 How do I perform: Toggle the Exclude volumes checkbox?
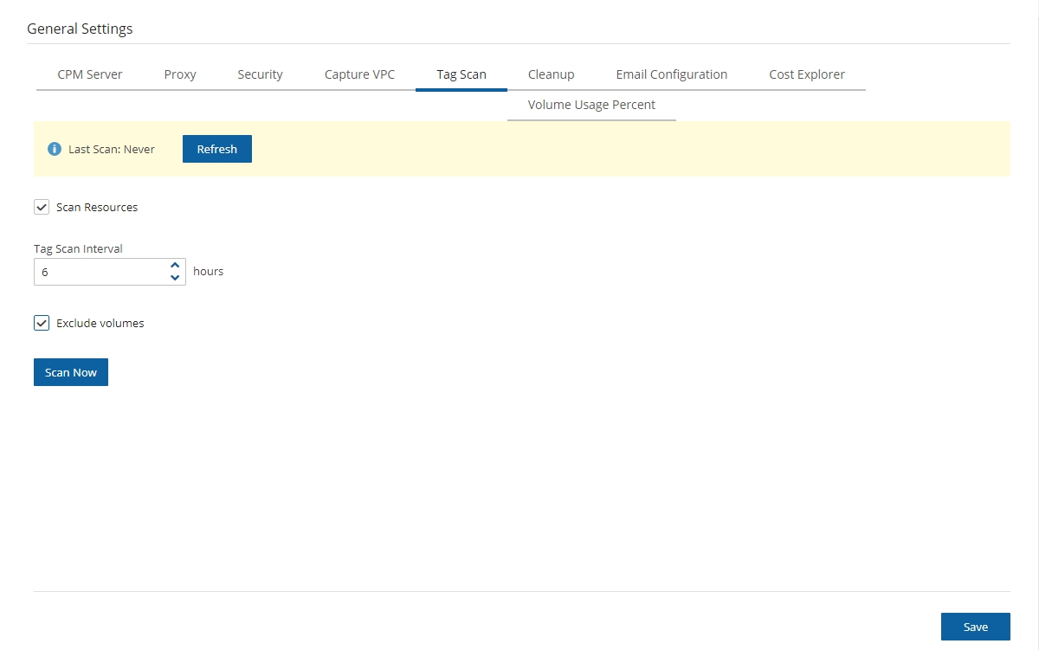click(42, 323)
